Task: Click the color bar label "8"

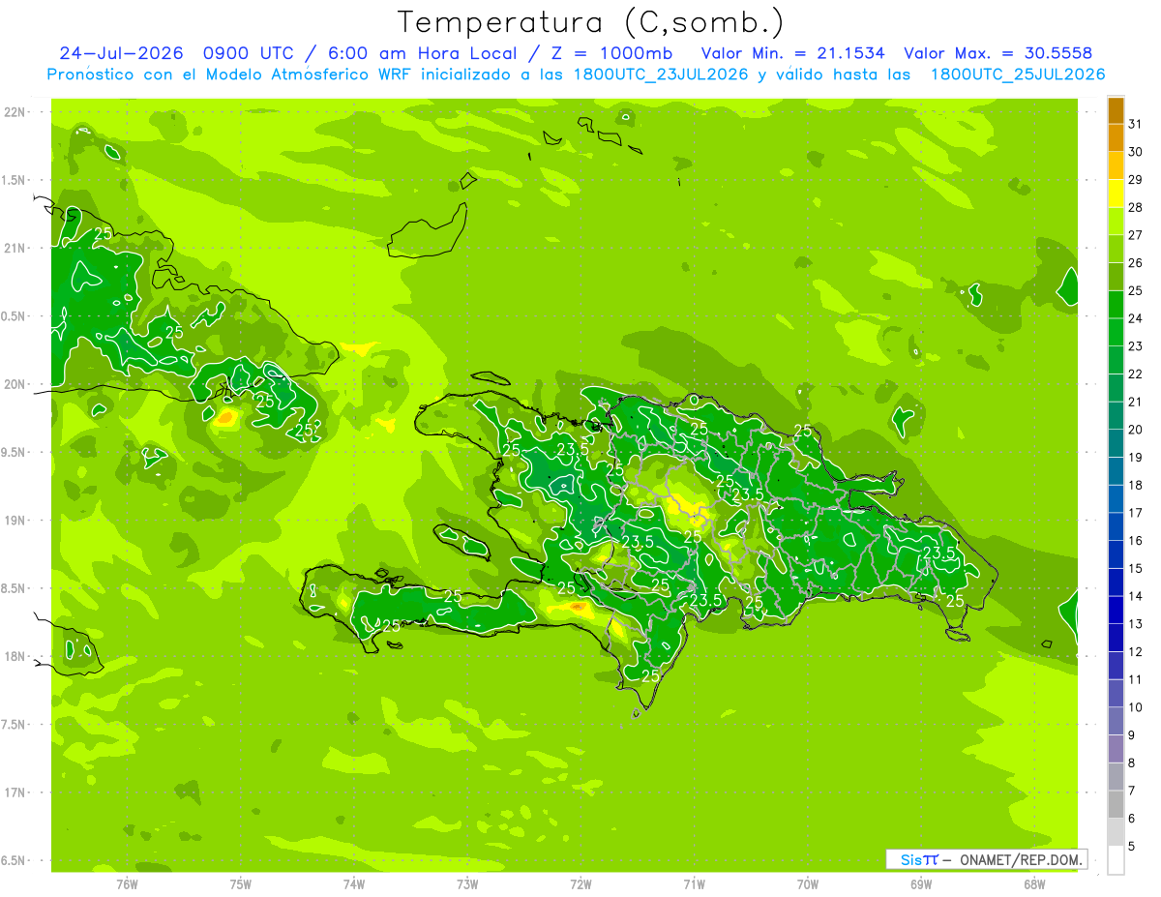Action: click(x=1132, y=763)
